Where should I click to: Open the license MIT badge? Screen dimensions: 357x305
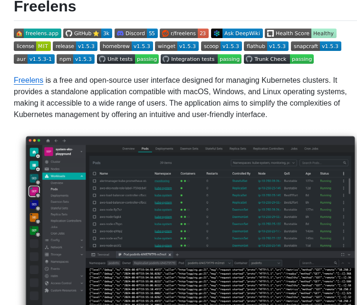(x=32, y=46)
